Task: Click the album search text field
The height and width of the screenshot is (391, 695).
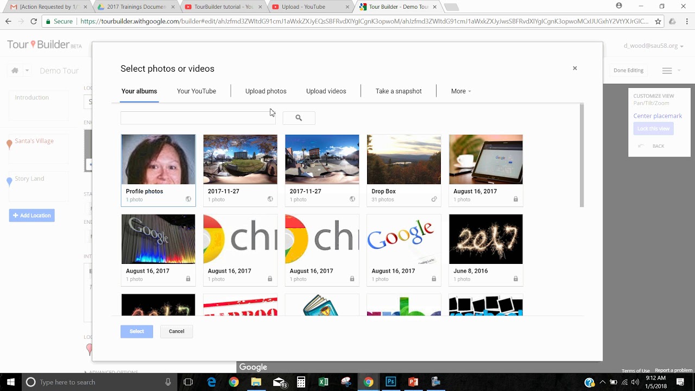Action: (198, 118)
